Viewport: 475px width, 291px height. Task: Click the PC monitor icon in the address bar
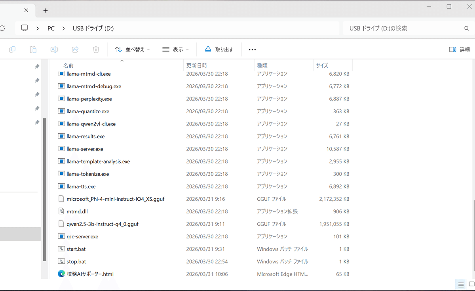(x=25, y=28)
